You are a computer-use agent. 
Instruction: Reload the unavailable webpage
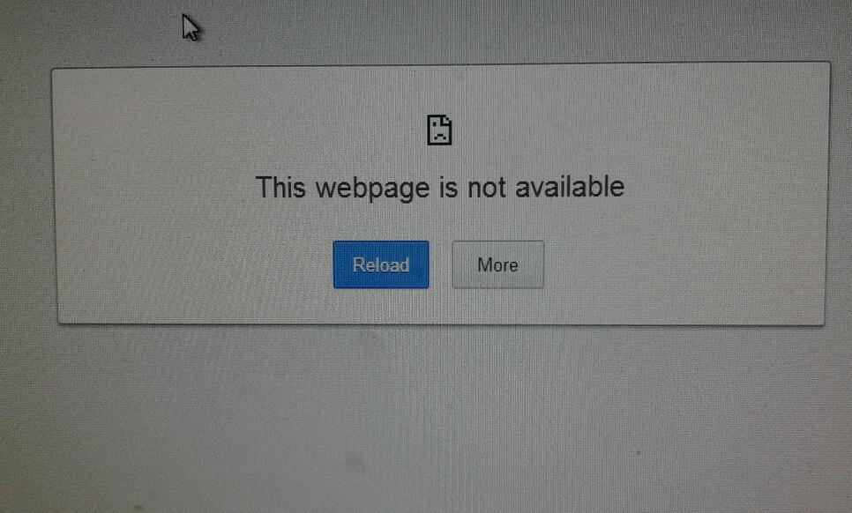click(x=381, y=264)
